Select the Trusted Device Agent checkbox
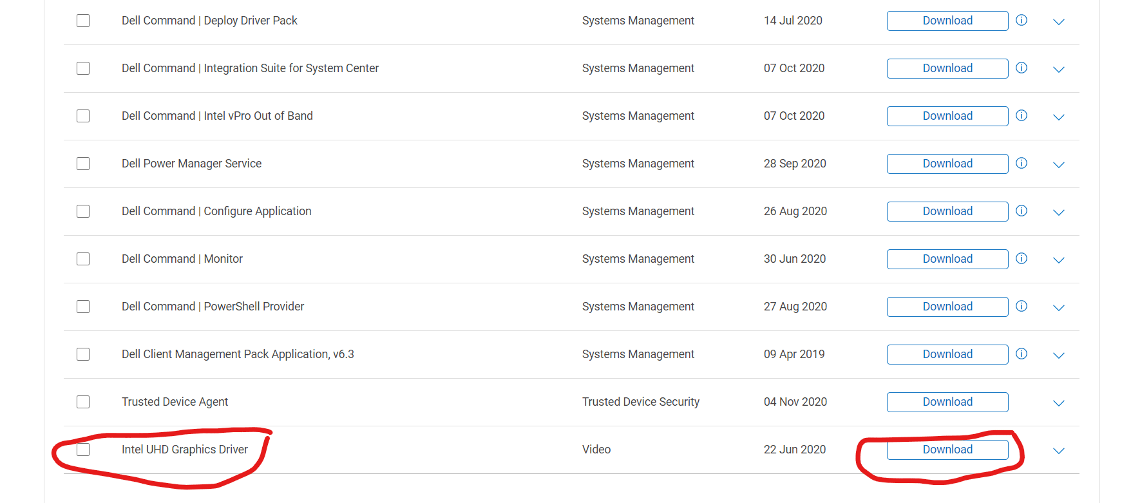The height and width of the screenshot is (503, 1131). tap(82, 401)
